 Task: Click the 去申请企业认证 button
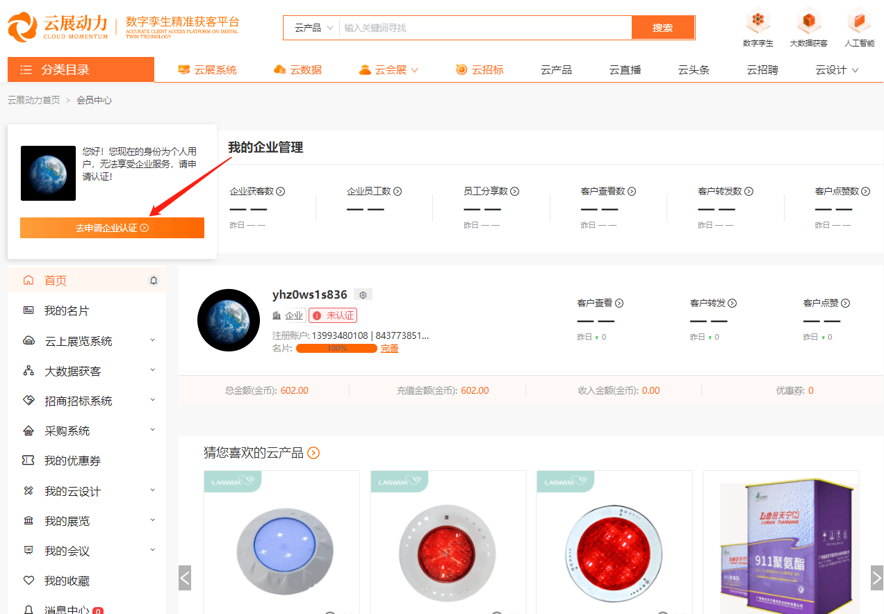[112, 227]
